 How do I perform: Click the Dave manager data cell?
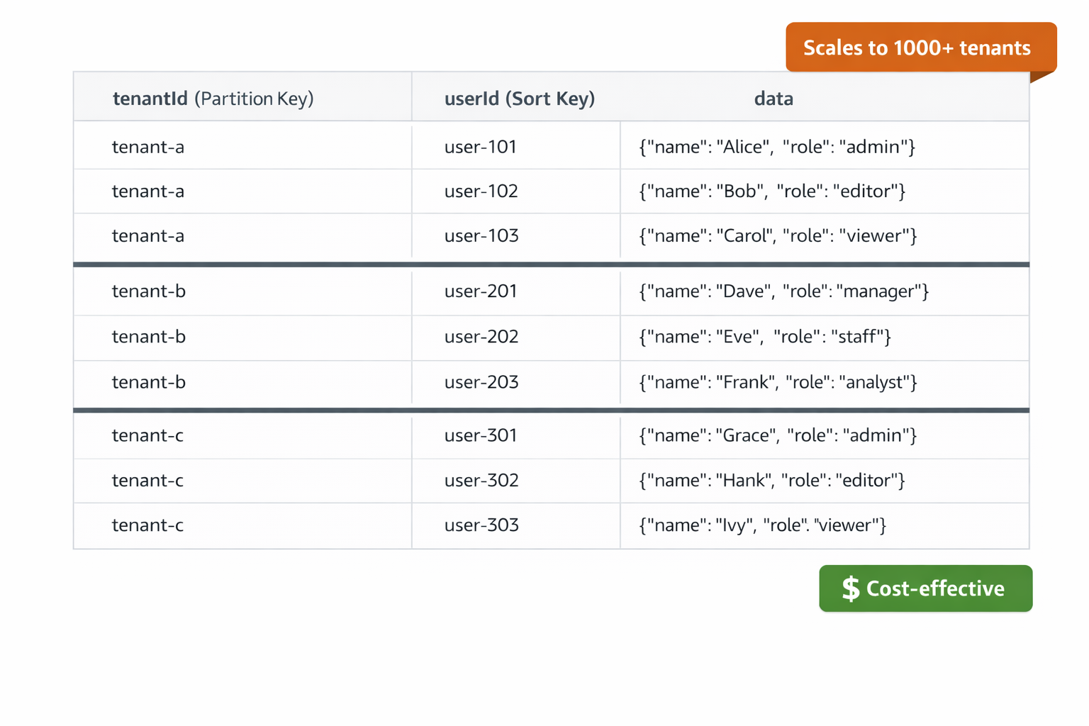[x=783, y=291]
